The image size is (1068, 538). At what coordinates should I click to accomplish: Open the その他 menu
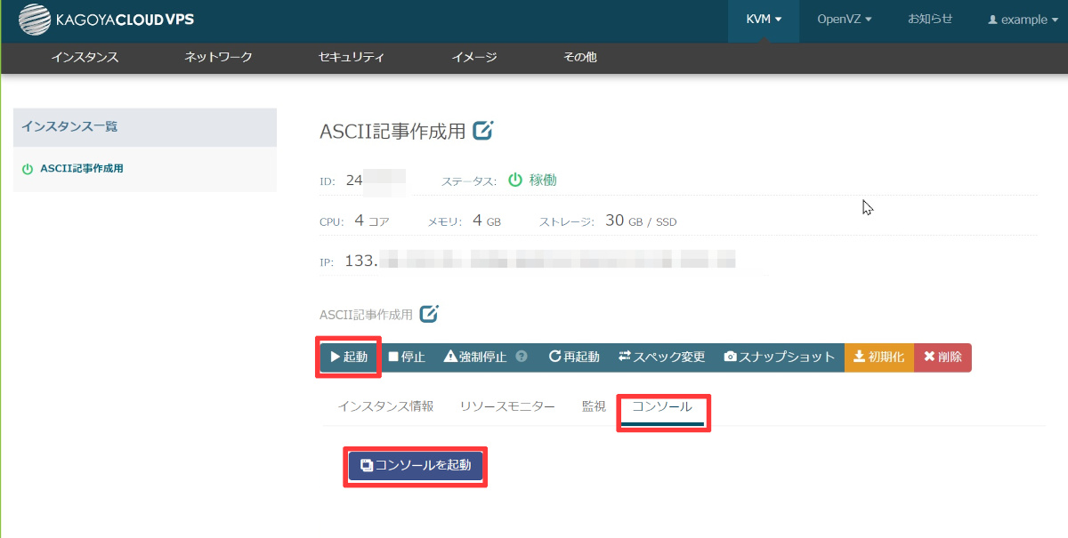click(x=579, y=57)
